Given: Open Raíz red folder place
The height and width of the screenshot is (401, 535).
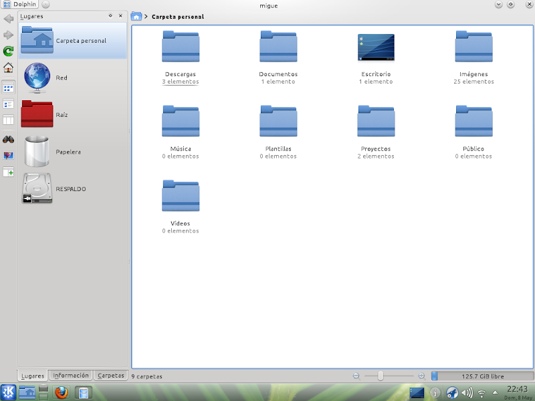Looking at the screenshot, I should [73, 114].
